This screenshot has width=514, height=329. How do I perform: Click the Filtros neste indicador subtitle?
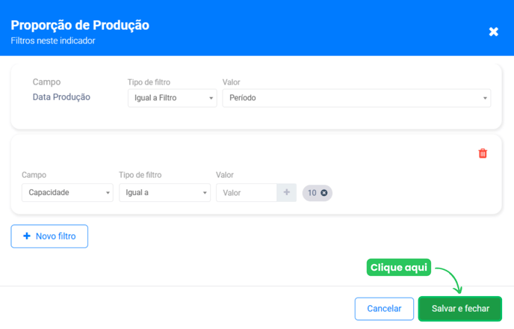tap(53, 40)
